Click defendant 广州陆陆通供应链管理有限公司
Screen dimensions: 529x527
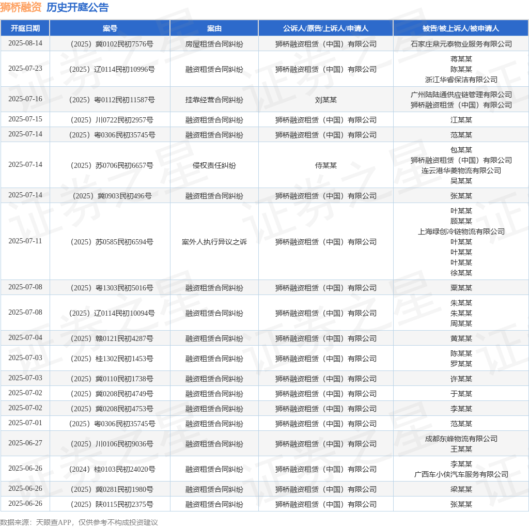(x=461, y=95)
